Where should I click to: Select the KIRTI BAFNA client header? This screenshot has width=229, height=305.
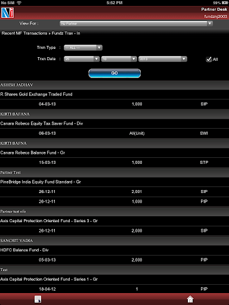tap(114, 144)
